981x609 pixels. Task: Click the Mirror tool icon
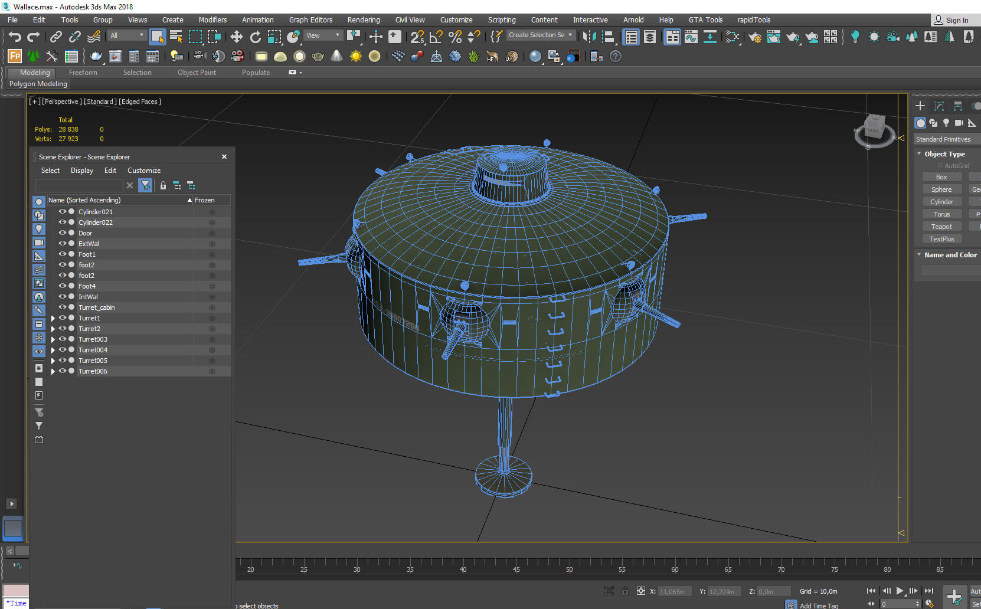(x=589, y=37)
